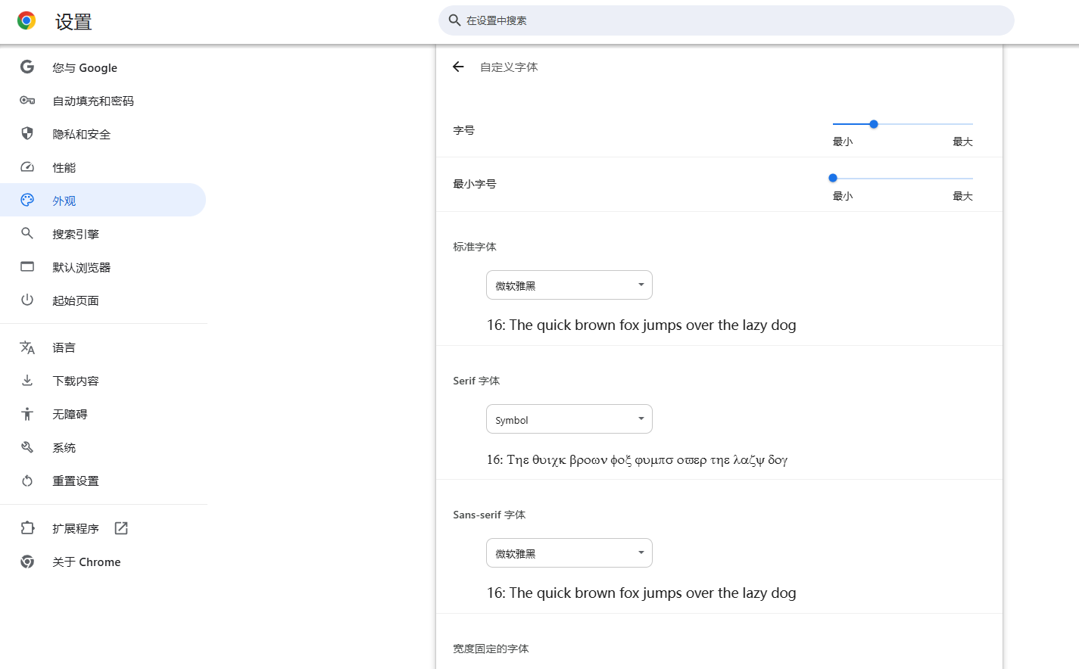The height and width of the screenshot is (669, 1079).
Task: Click the wrench icon for 系统
Action: pyautogui.click(x=27, y=447)
